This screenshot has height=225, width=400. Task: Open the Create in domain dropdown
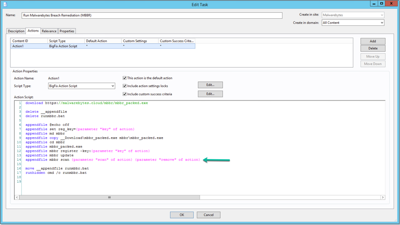pyautogui.click(x=353, y=23)
